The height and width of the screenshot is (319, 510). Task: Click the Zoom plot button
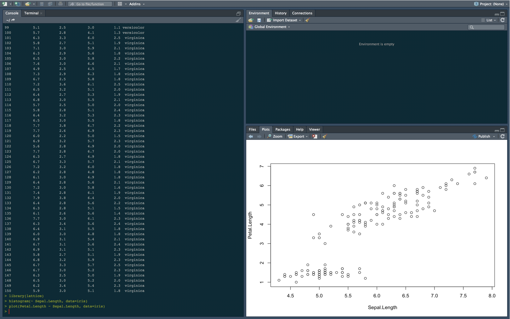(275, 137)
